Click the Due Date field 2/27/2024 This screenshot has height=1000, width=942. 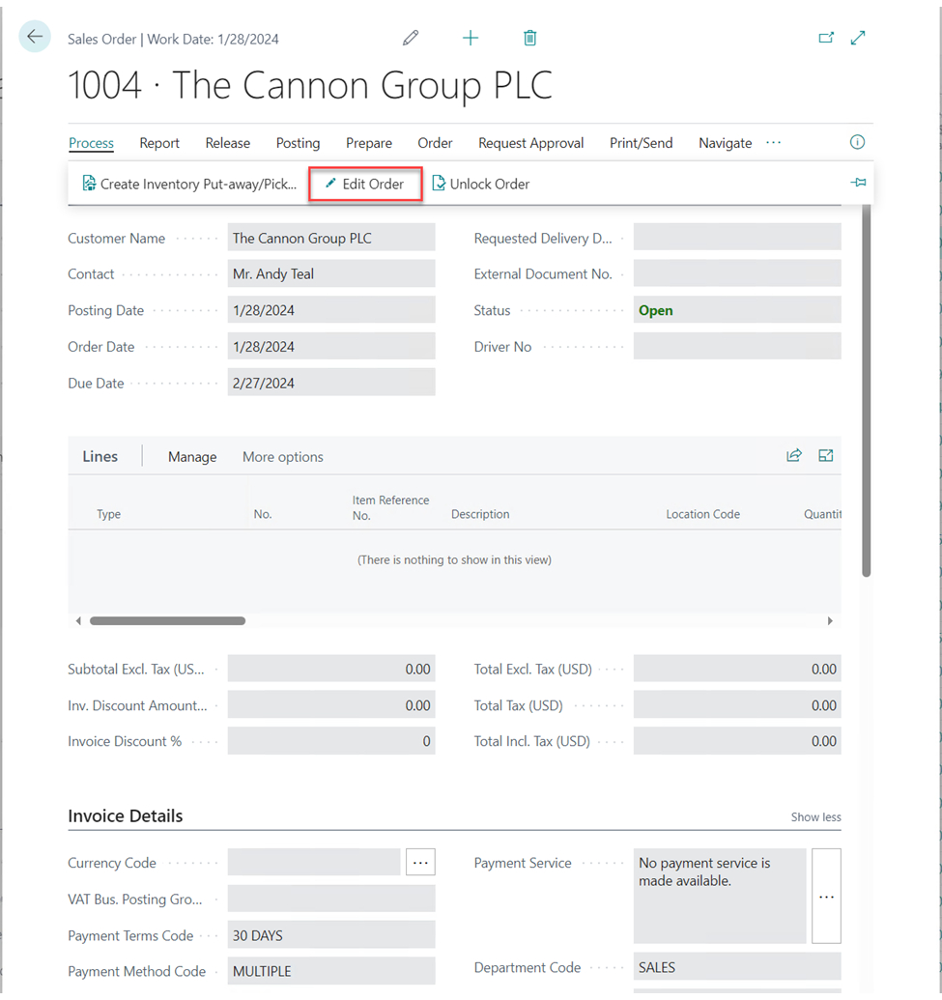(331, 383)
